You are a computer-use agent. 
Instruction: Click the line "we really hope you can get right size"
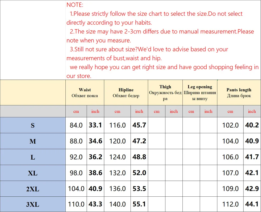tap(118, 67)
